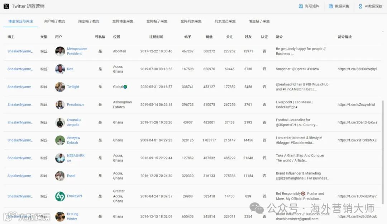Click 博主 column header
387x224 pixels.
[x=11, y=37]
